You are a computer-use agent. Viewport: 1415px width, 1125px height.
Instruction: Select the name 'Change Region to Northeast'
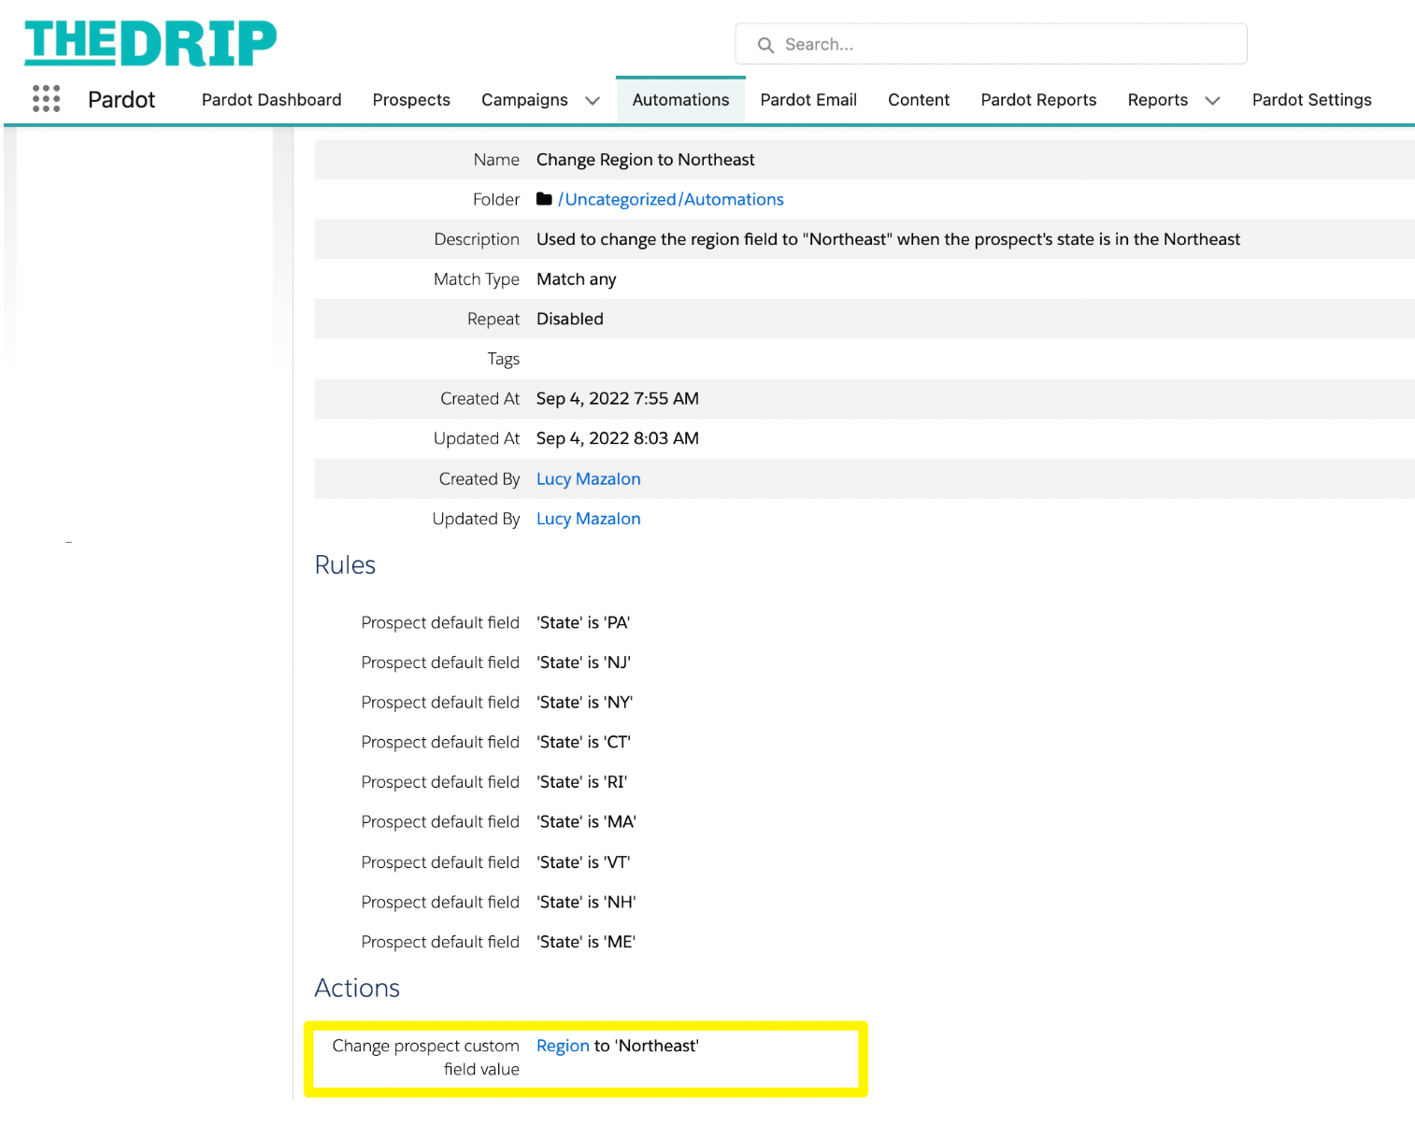(x=645, y=160)
